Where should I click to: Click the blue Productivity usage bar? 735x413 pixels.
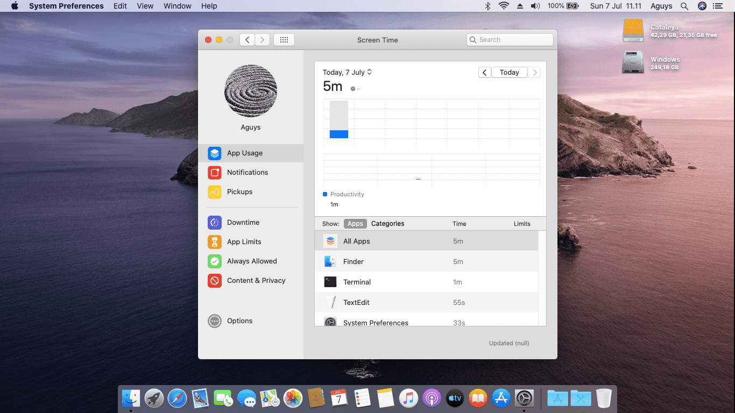click(x=339, y=134)
